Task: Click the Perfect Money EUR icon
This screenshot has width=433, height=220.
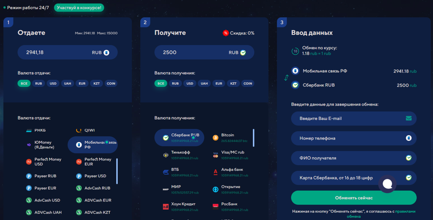Action: (79, 162)
